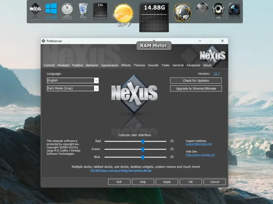Click the Green value 25
Screen dimensions: 273x204
tap(172, 149)
